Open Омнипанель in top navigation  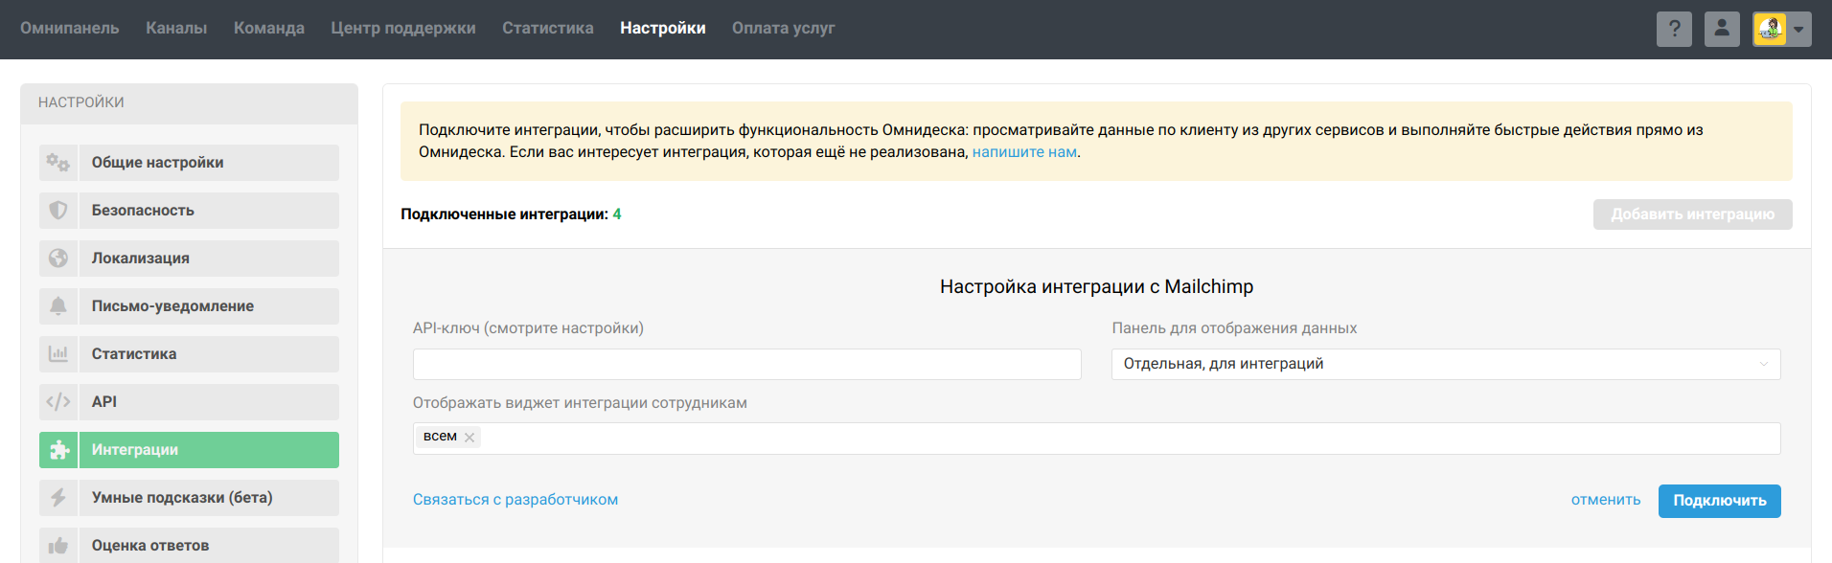click(x=70, y=29)
